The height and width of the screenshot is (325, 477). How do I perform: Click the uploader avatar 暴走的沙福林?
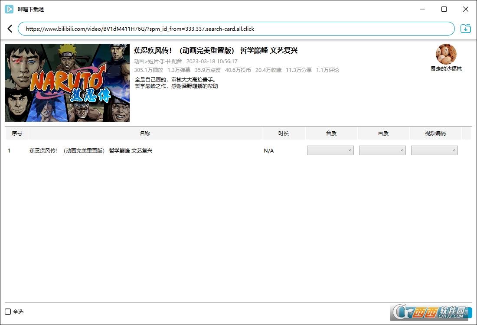(446, 54)
